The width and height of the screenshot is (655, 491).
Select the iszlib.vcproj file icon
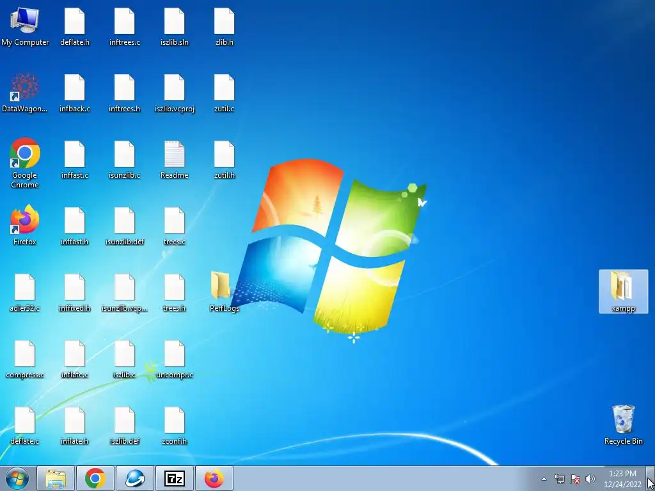pos(174,93)
